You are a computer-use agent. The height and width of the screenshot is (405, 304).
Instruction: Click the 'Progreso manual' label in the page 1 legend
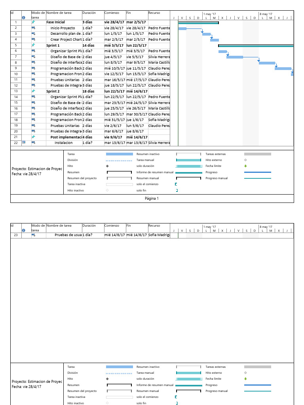(217, 178)
